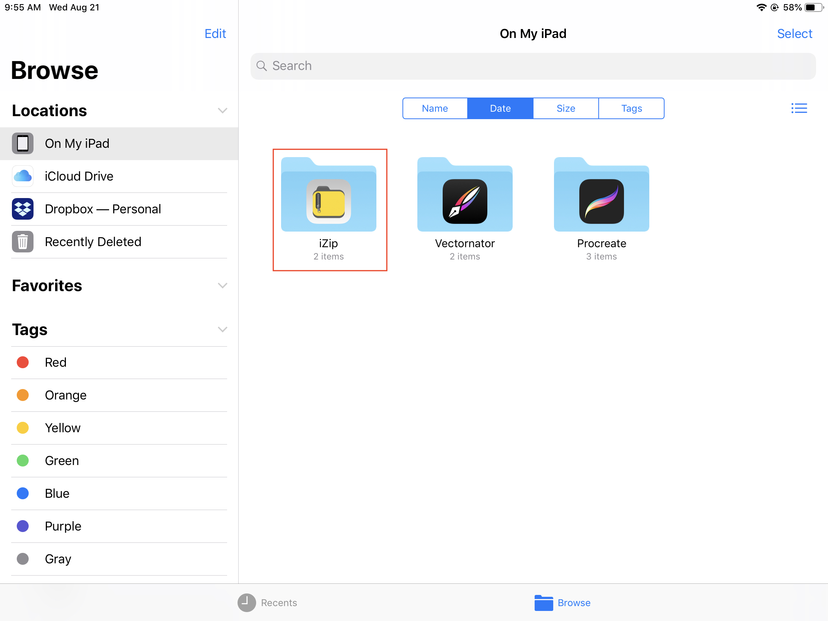Open On My iPad location label
The width and height of the screenshot is (828, 621).
[x=77, y=143]
